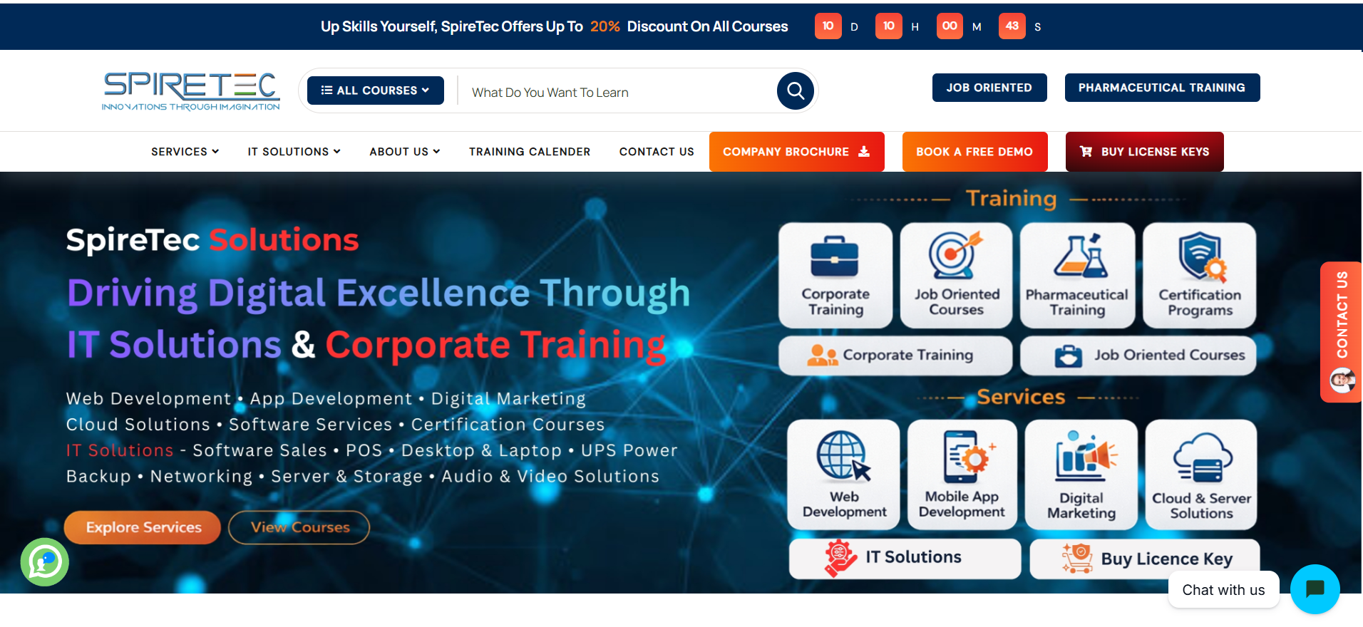Click the avatar on Contact Us side tab
The width and height of the screenshot is (1363, 627).
tap(1343, 380)
